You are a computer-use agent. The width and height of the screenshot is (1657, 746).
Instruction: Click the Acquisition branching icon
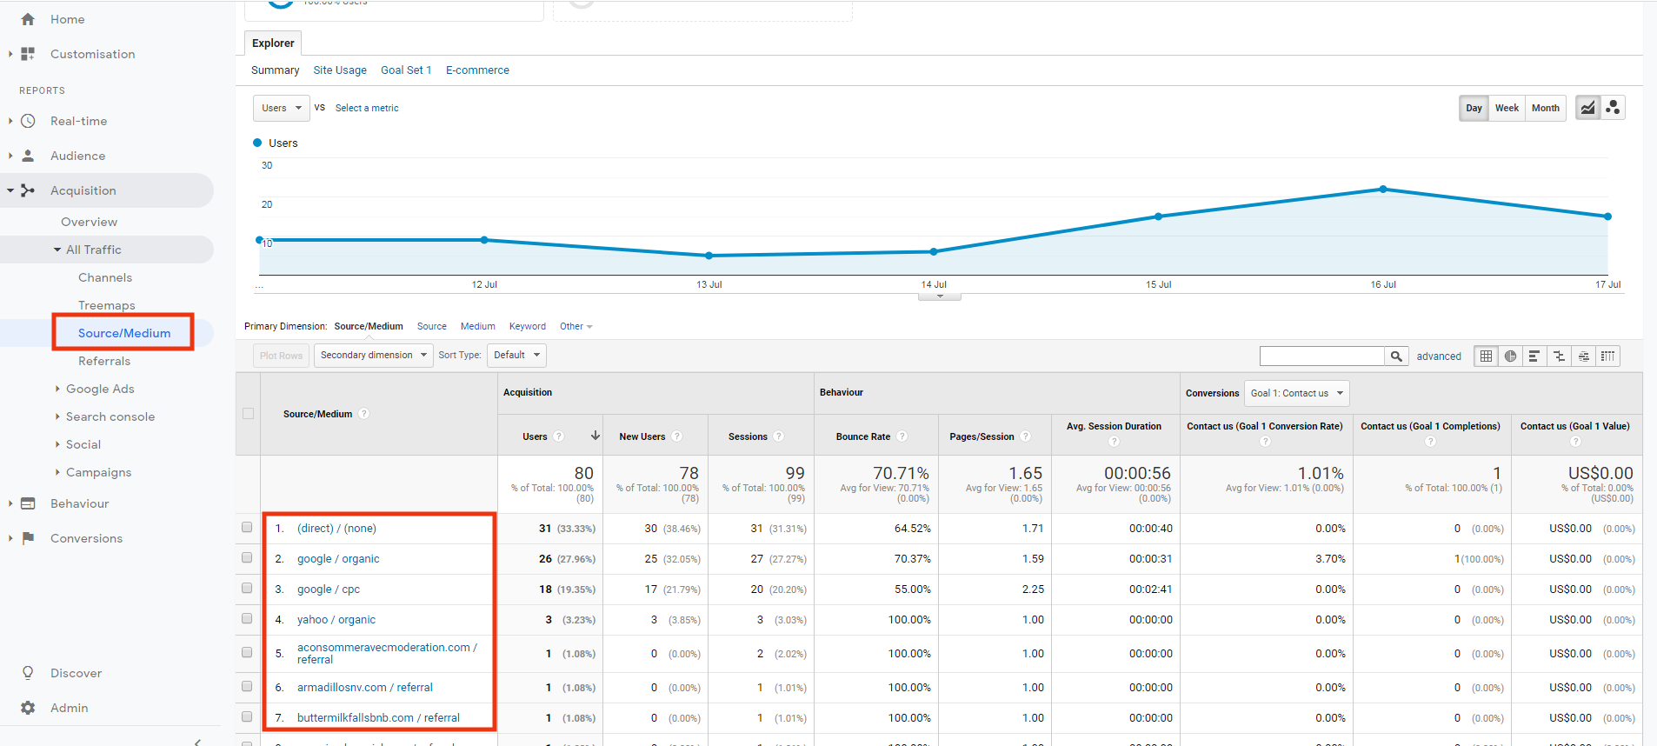click(x=28, y=190)
